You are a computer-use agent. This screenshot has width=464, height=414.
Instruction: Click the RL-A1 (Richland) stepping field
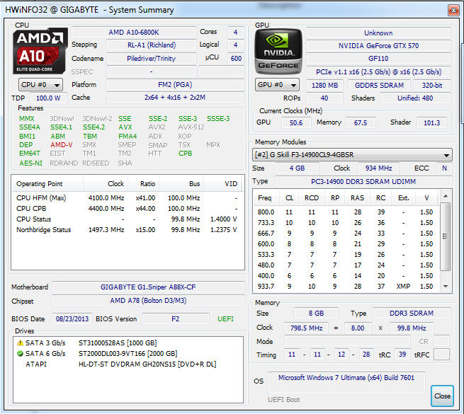tap(152, 45)
